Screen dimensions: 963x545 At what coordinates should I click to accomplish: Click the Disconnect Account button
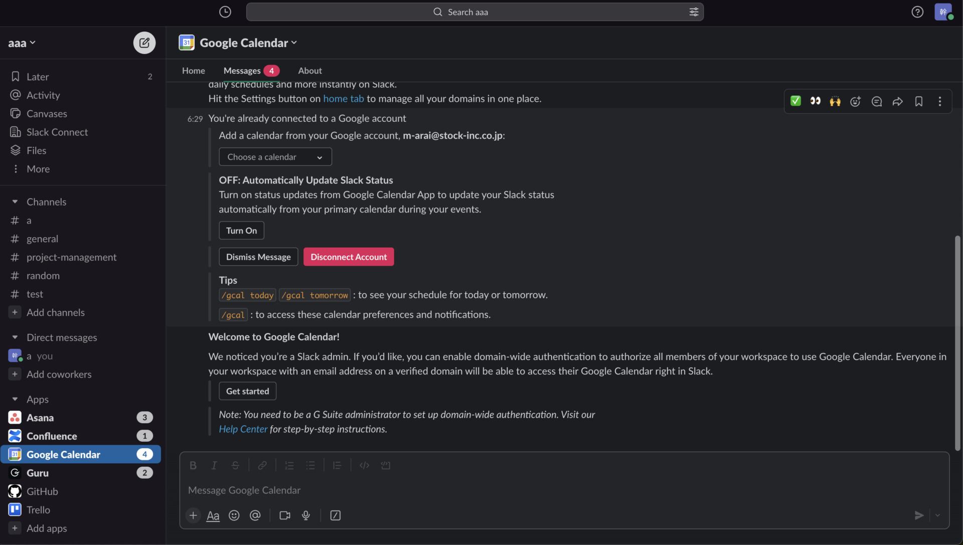[348, 257]
